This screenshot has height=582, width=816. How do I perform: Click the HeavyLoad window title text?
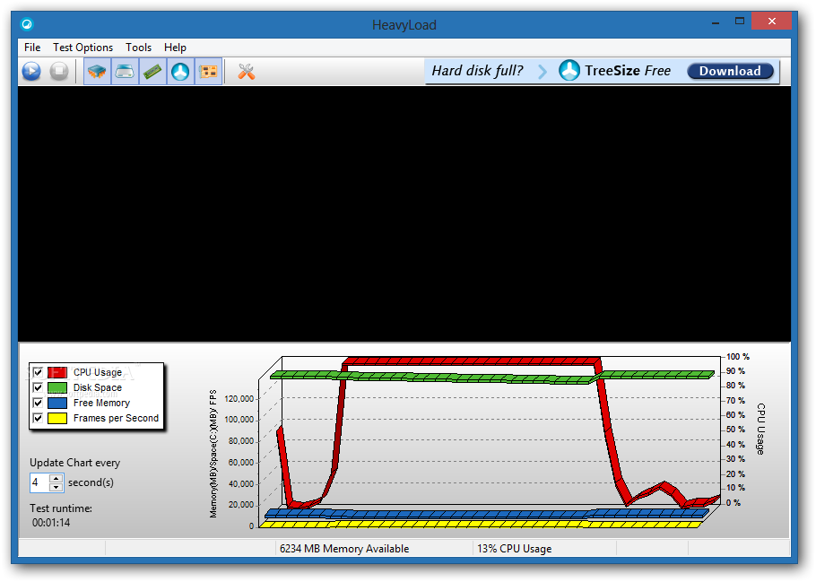coord(404,24)
